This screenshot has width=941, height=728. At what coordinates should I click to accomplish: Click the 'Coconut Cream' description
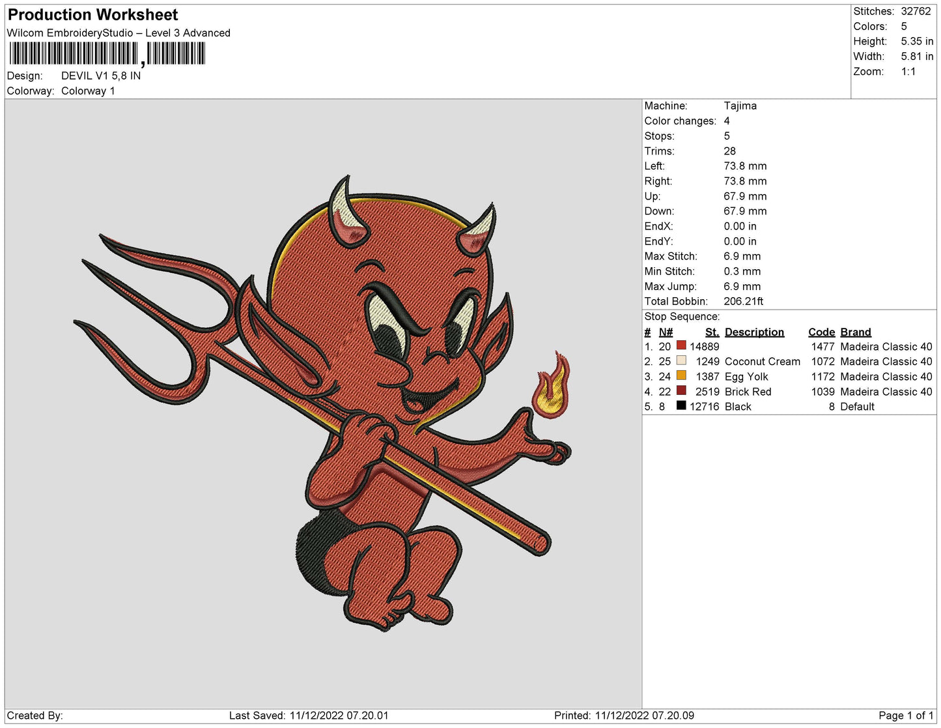point(762,362)
